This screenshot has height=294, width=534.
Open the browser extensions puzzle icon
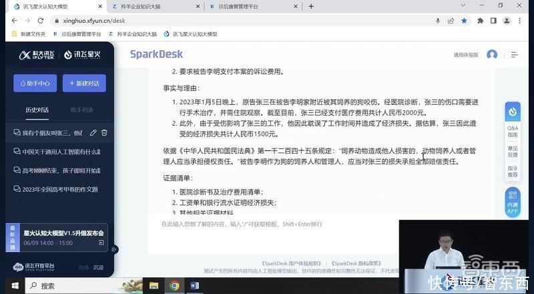[x=480, y=21]
